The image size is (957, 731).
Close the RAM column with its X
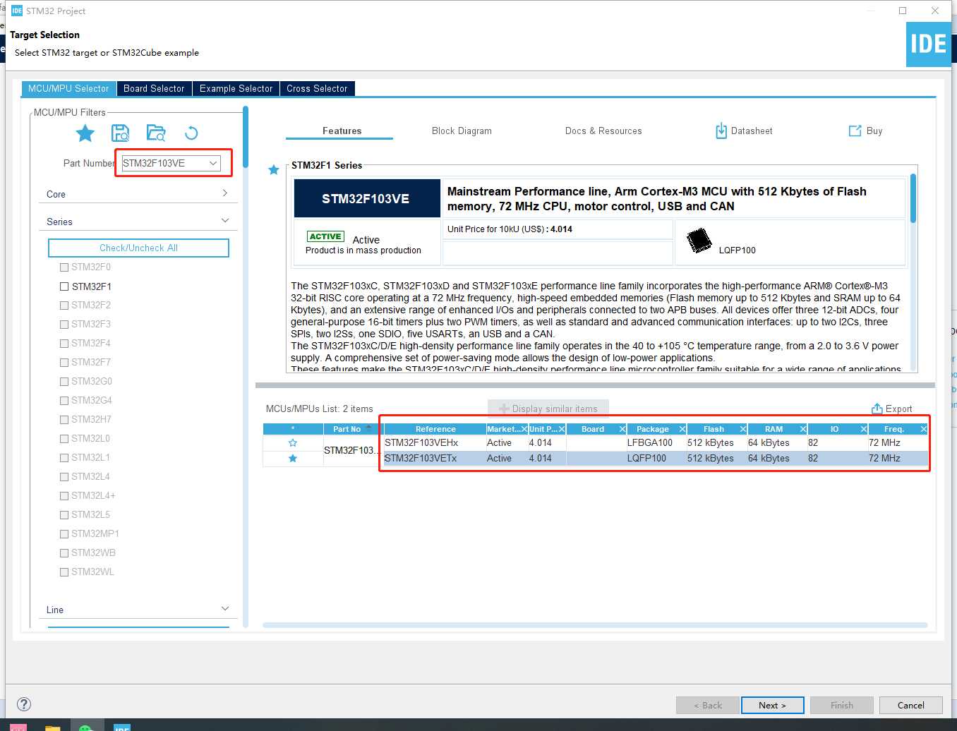803,429
